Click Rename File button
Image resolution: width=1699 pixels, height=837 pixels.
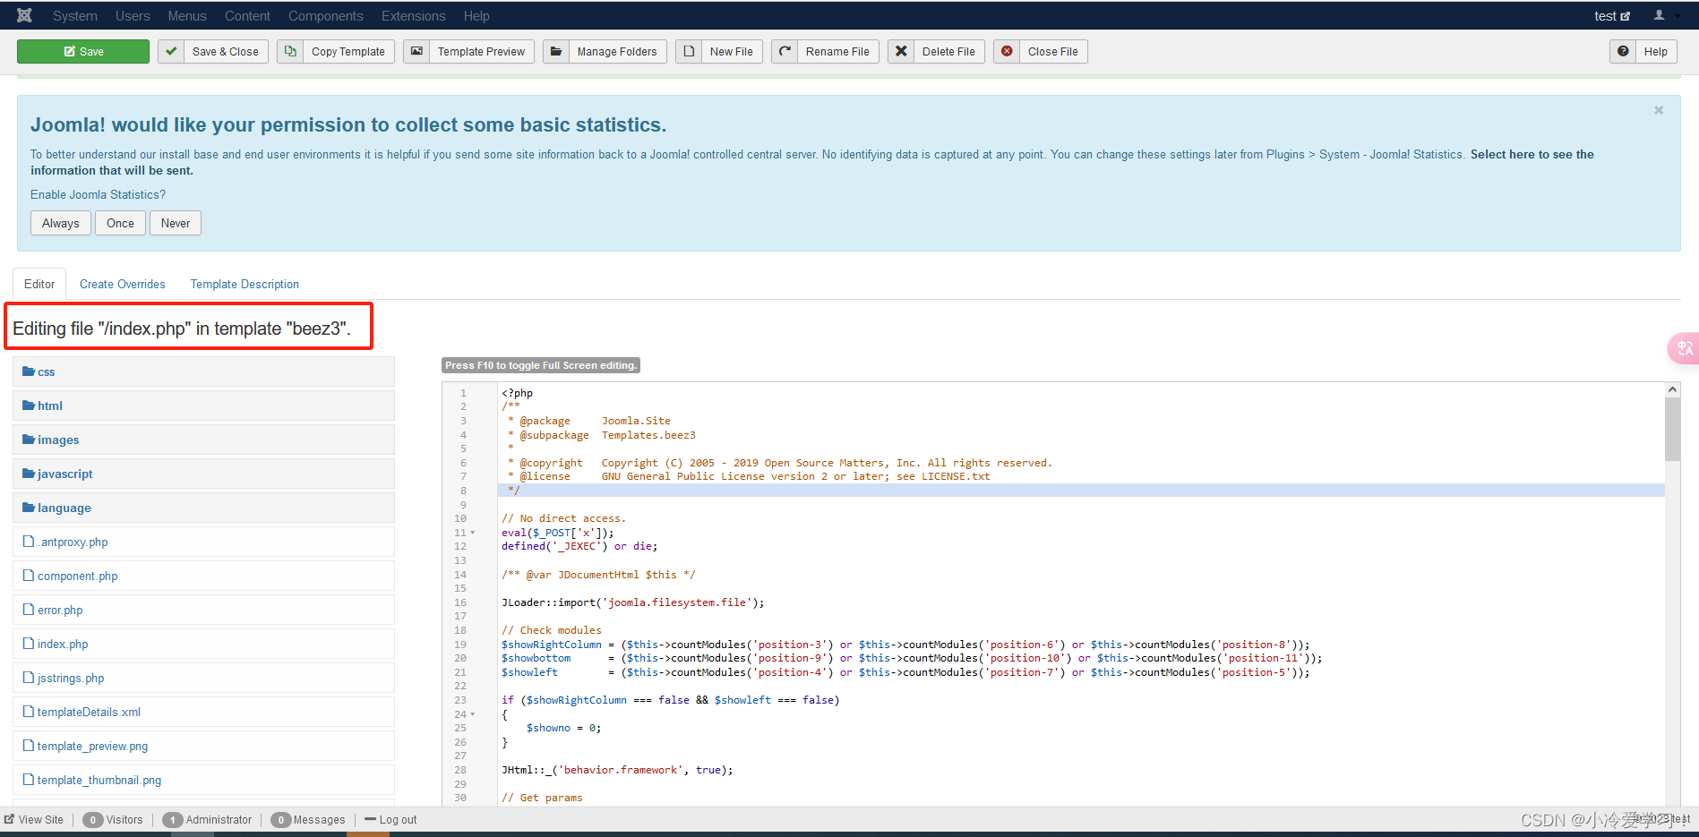[x=825, y=51]
